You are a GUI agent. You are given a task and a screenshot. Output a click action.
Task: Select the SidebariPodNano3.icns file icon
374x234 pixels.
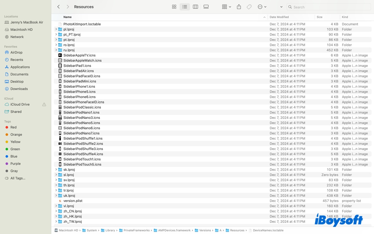pos(60,118)
